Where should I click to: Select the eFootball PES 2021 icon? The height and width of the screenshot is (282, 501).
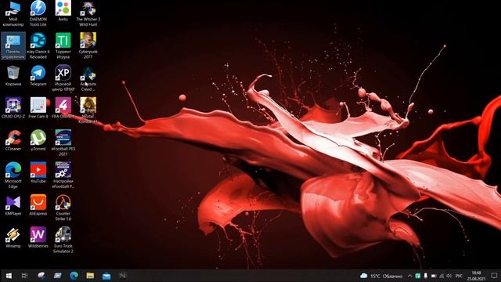tap(63, 143)
